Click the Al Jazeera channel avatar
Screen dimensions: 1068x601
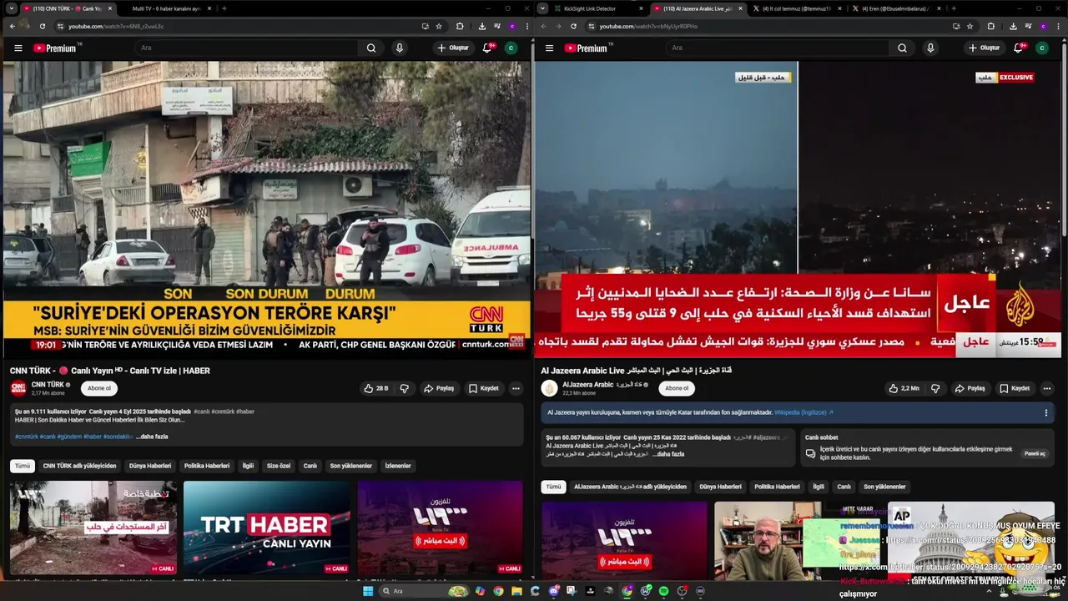[549, 388]
